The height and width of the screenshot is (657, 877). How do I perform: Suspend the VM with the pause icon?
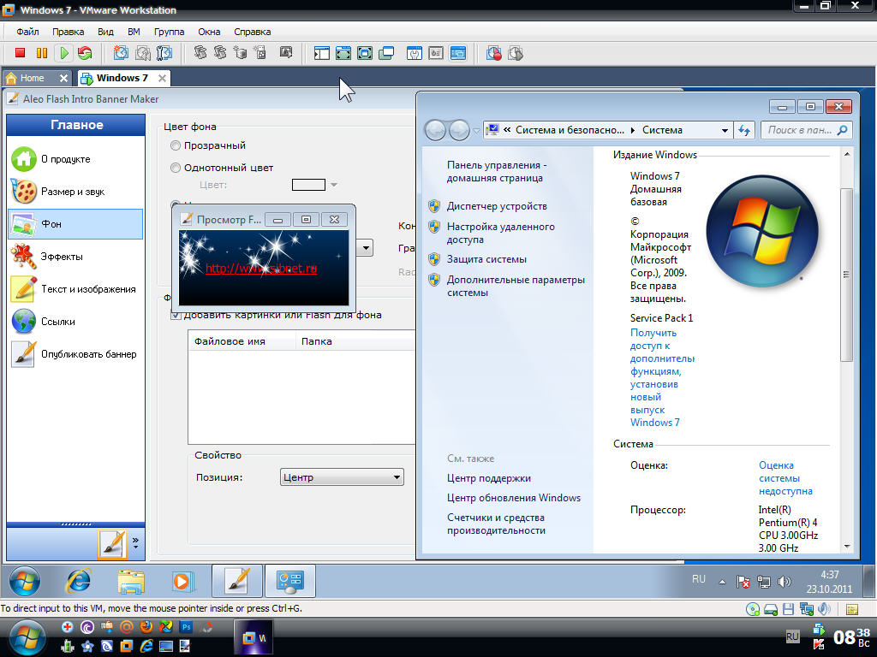[x=42, y=53]
